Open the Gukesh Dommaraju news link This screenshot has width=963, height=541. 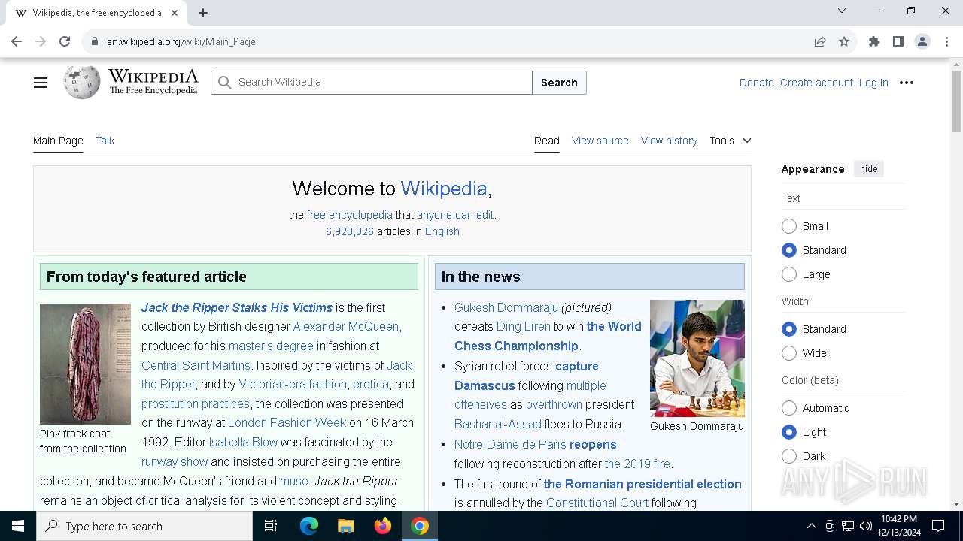point(506,307)
